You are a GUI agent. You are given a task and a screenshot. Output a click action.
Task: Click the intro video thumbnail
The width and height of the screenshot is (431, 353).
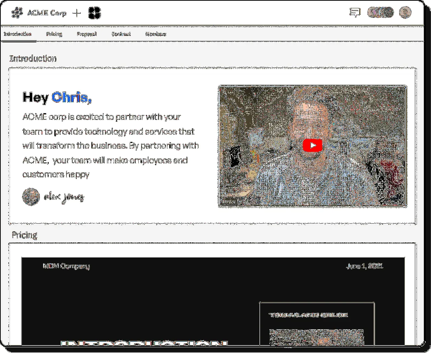point(312,146)
